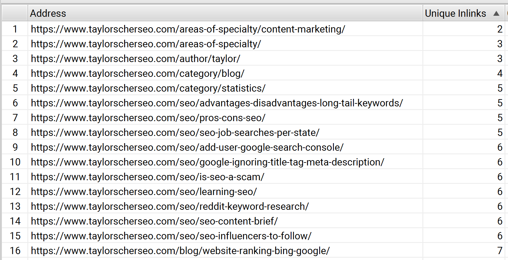
Task: Select the learning-seo URL
Action: pyautogui.click(x=144, y=191)
